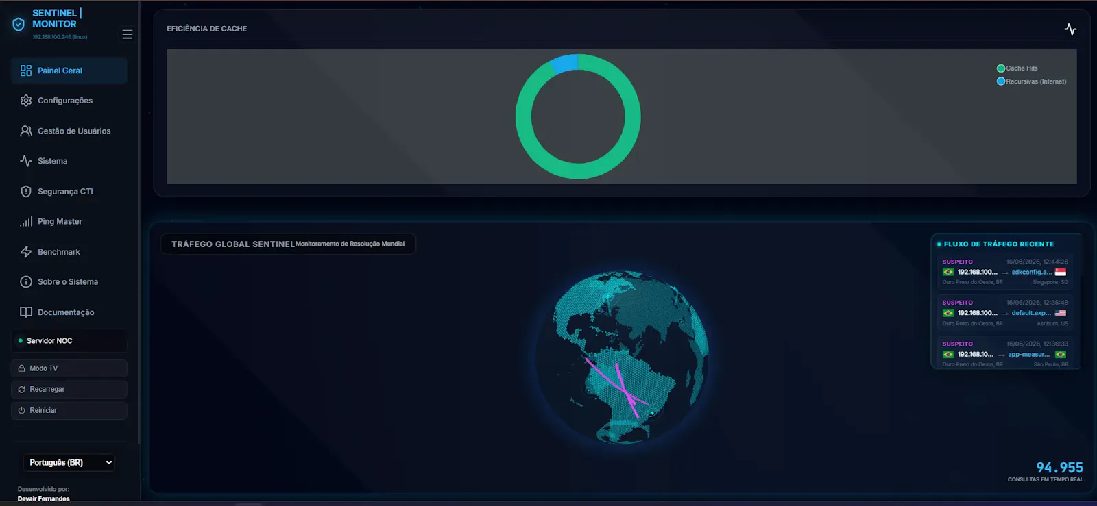Image resolution: width=1097 pixels, height=506 pixels.
Task: Go to Painel Geral menu item
Action: pyautogui.click(x=69, y=71)
